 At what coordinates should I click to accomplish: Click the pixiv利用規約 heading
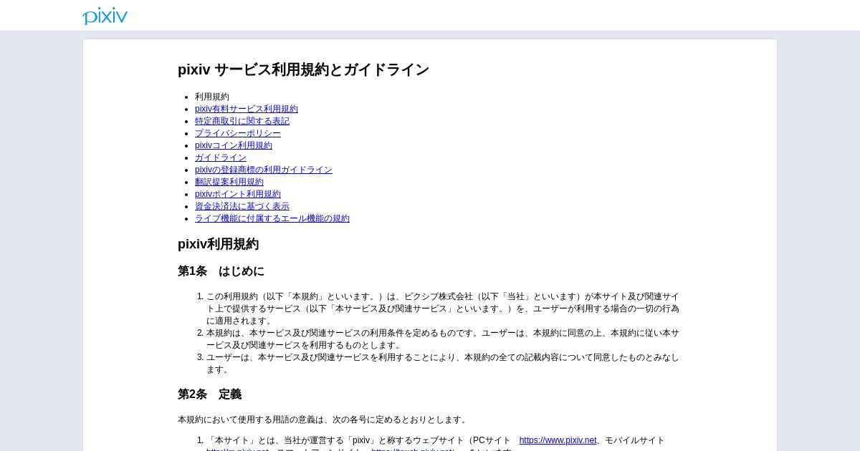(x=219, y=244)
